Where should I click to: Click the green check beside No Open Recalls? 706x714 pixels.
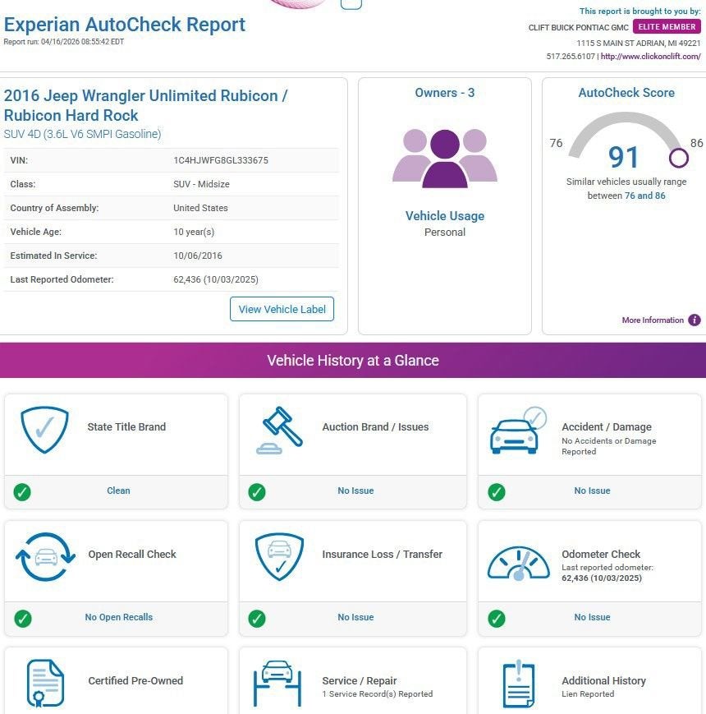pyautogui.click(x=22, y=618)
